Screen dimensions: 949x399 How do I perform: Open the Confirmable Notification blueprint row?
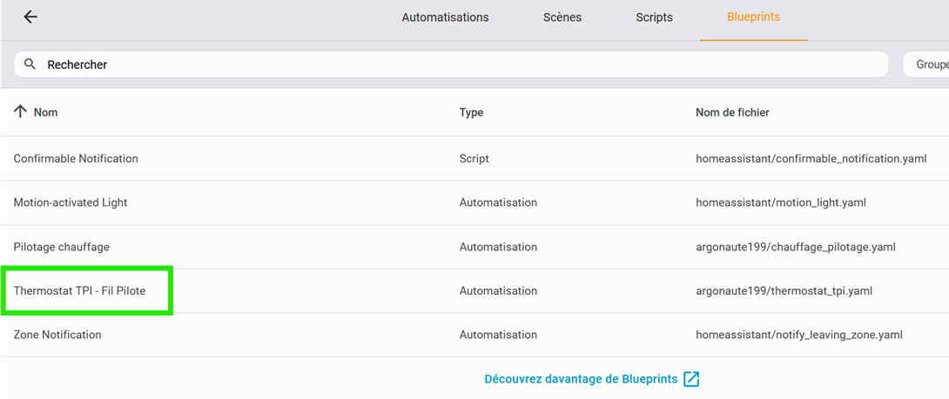point(474,158)
